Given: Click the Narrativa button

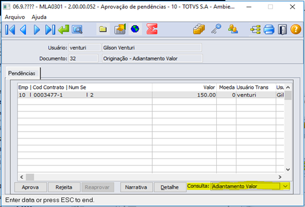Looking at the screenshot, I should [136, 187].
